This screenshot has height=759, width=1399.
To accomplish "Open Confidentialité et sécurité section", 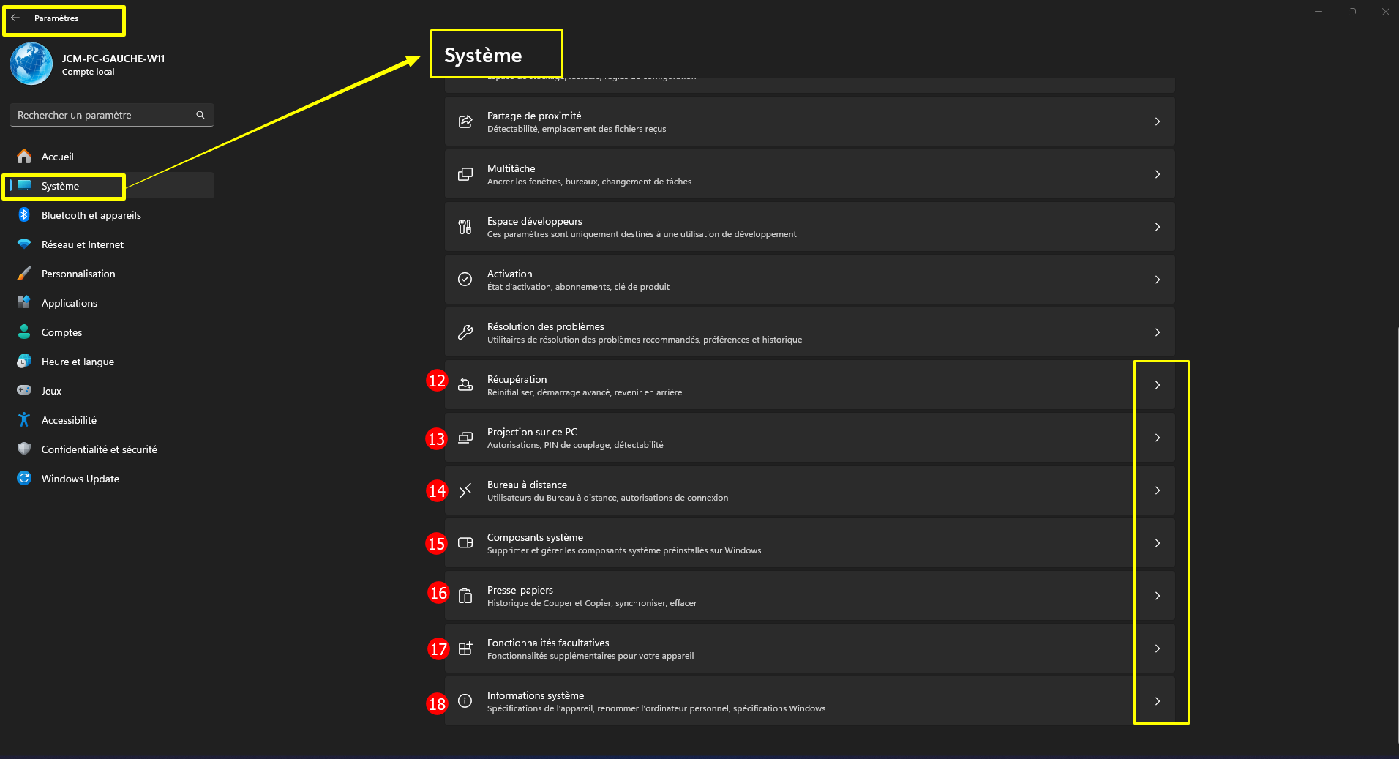I will coord(99,449).
